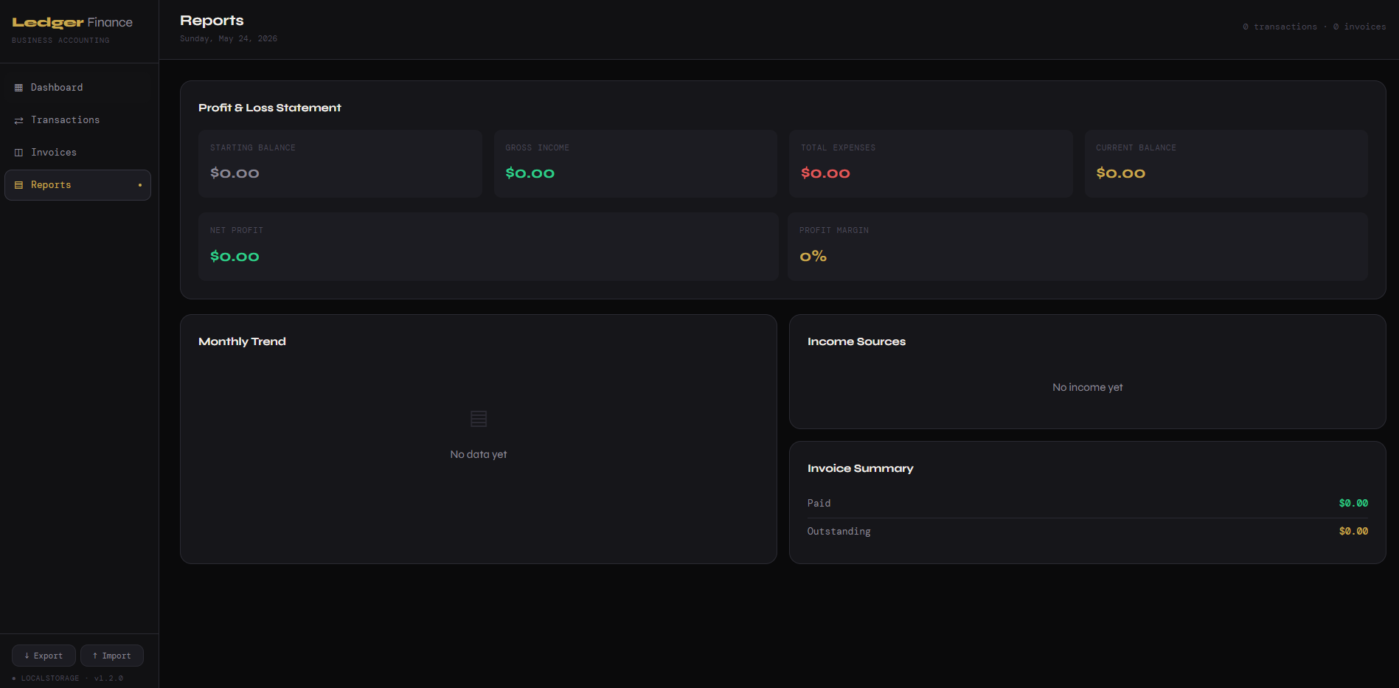Click the 'BUSINESS ACCOUNTING' subtitle
Image resolution: width=1399 pixels, height=688 pixels.
[x=60, y=41]
